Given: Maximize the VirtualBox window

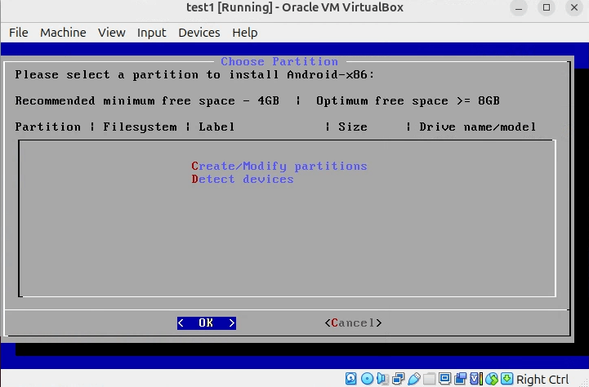Looking at the screenshot, I should point(547,7).
